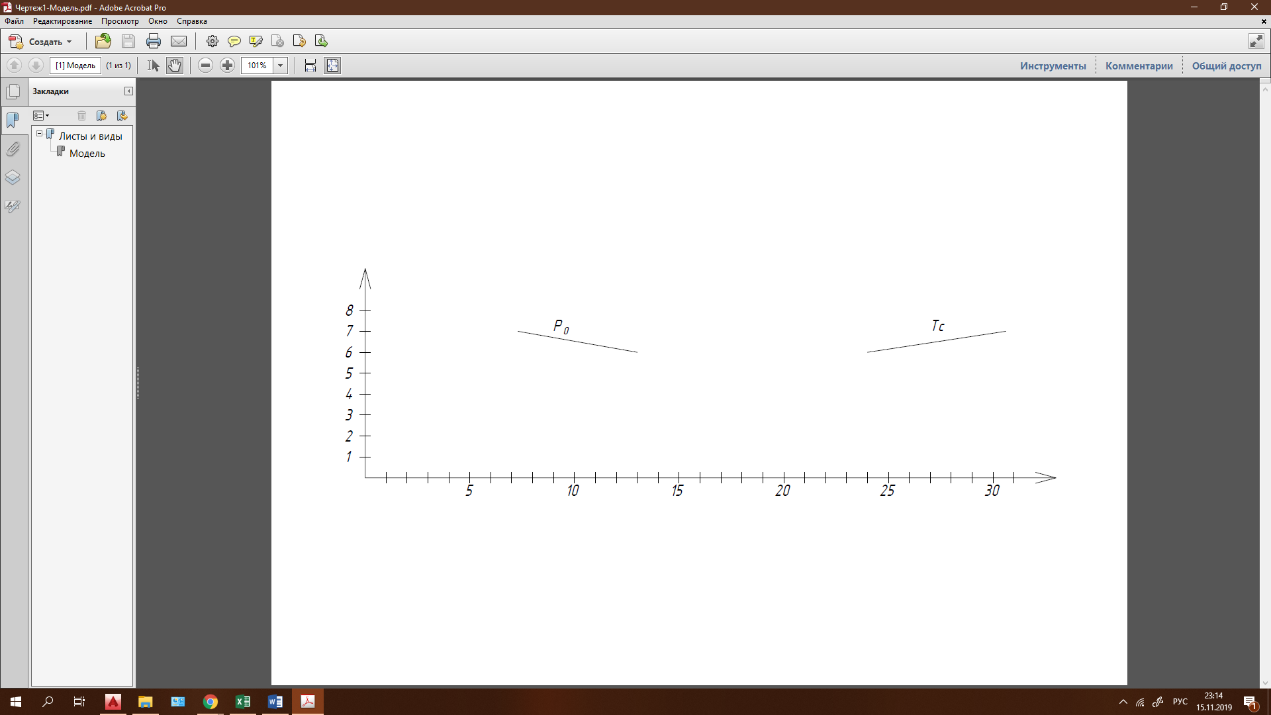Open the Редактирование menu

pos(62,21)
